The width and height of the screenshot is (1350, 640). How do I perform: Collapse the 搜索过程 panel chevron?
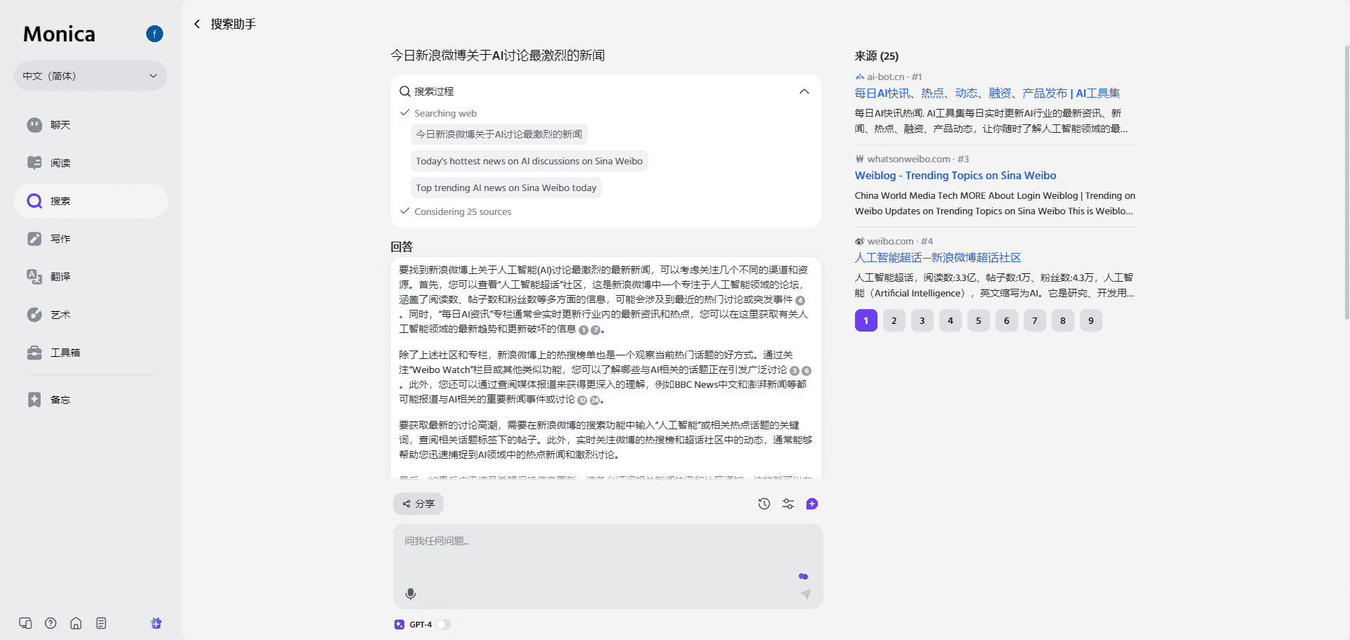[804, 91]
